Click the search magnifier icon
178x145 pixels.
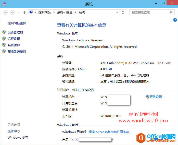(x=171, y=12)
